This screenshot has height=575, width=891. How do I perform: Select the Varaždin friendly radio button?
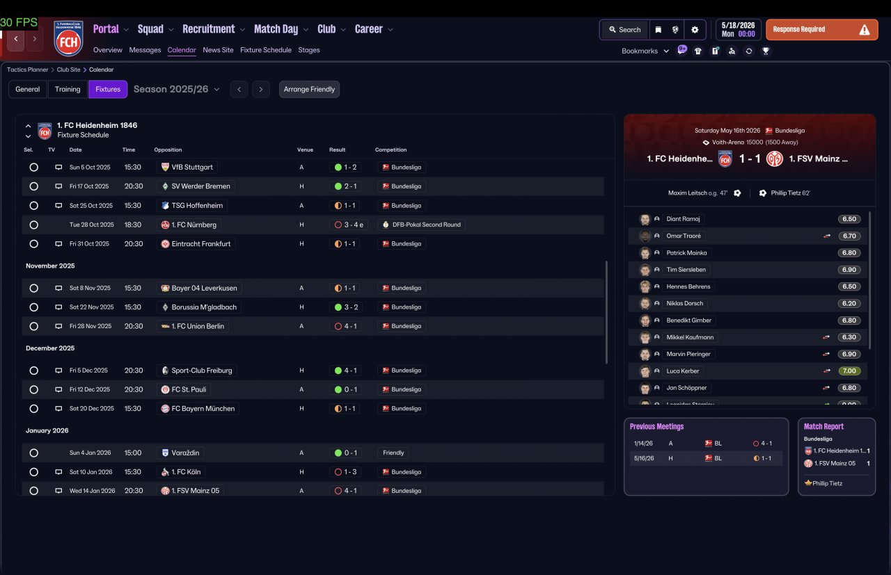pos(33,453)
